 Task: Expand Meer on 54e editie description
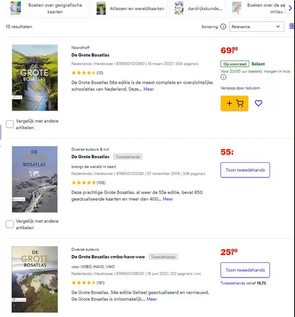coord(152,299)
